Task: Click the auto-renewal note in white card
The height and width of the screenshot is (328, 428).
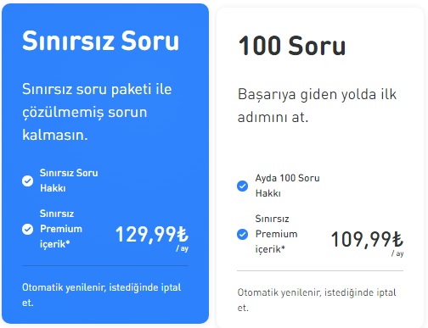Action: click(x=317, y=300)
